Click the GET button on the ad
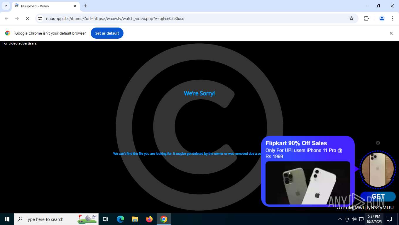399x225 pixels. pyautogui.click(x=378, y=197)
